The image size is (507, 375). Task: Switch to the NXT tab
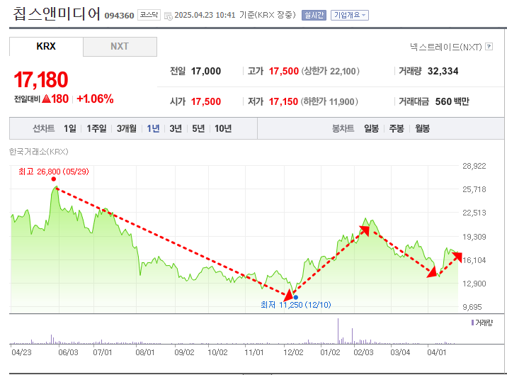point(120,46)
